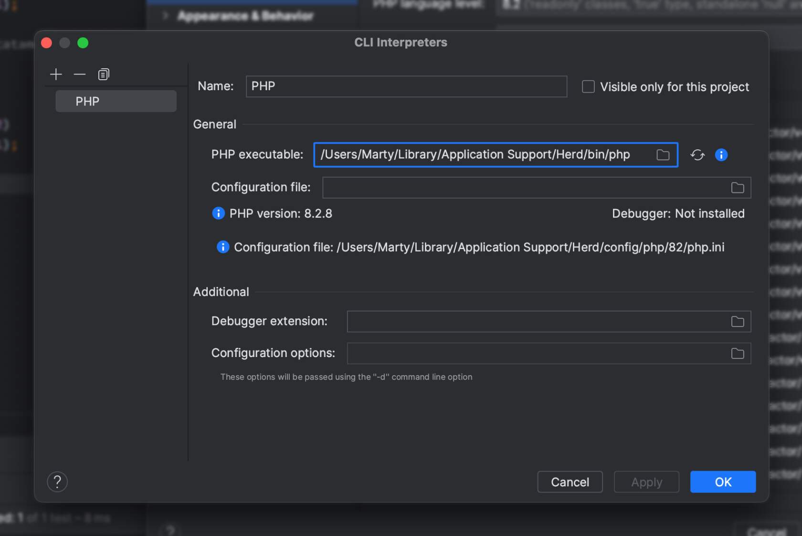
Task: Click the Apply button
Action: tap(646, 482)
